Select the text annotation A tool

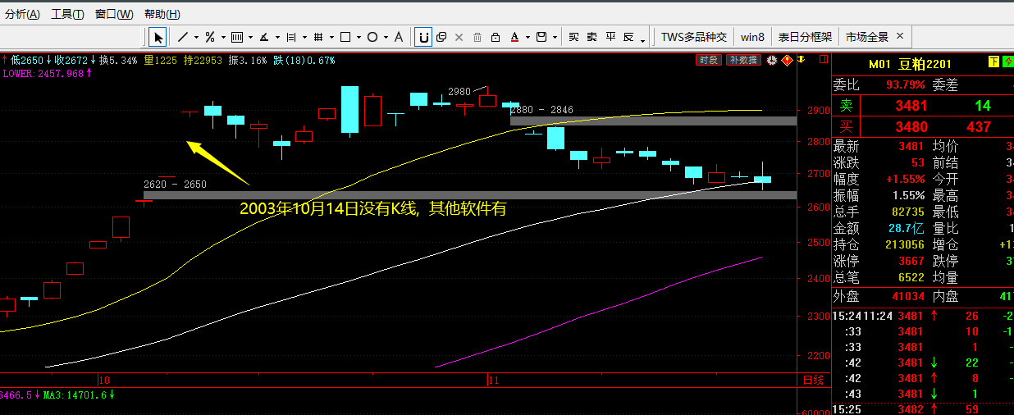pos(399,37)
